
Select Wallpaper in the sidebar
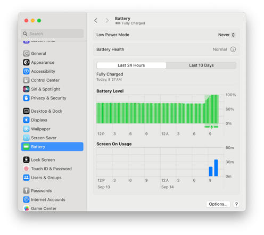pyautogui.click(x=52, y=129)
